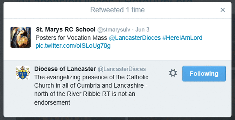Click the Diocese of Lancaster display name

pyautogui.click(x=65, y=69)
